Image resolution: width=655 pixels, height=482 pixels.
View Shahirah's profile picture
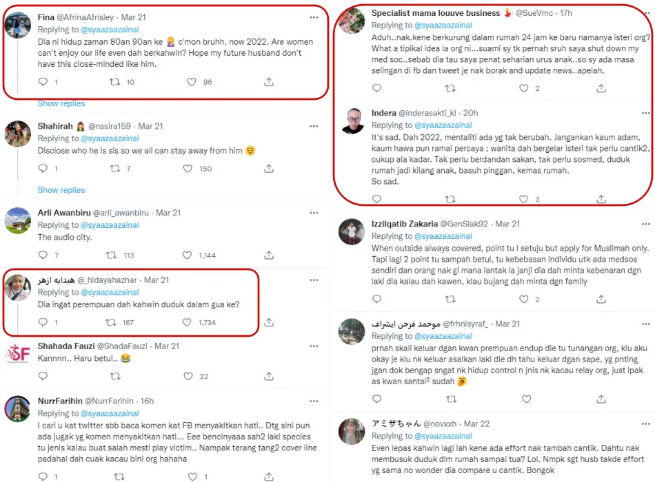click(x=17, y=134)
